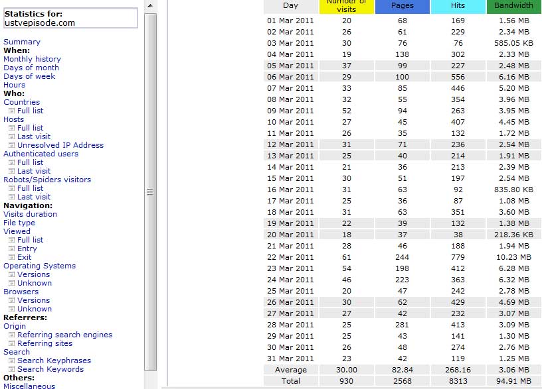Click the icon beside Operating Systems Unknown
Image resolution: width=542 pixels, height=389 pixels.
point(12,283)
